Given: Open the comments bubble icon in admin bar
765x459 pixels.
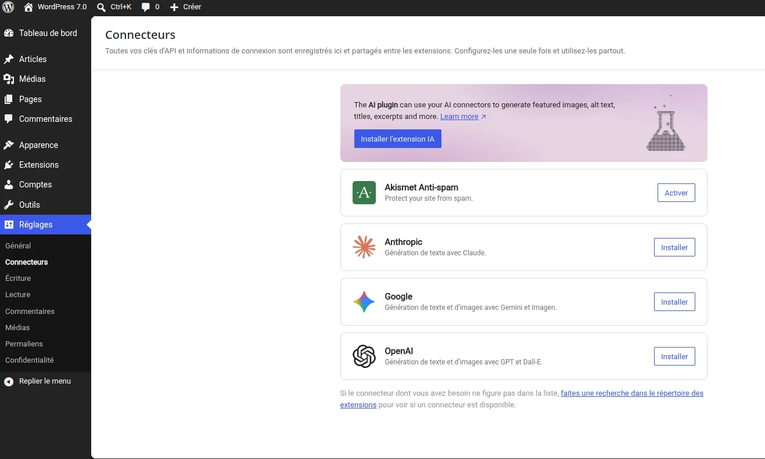Looking at the screenshot, I should coord(146,7).
